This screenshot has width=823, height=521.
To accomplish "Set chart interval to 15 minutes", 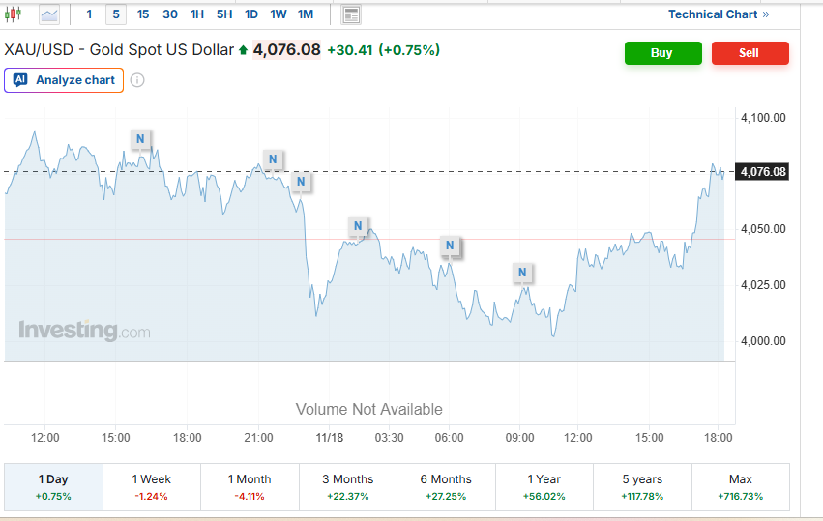I will tap(143, 14).
